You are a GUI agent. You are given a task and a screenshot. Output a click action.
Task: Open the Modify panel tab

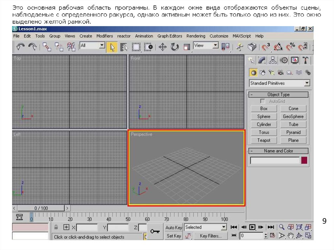262,60
